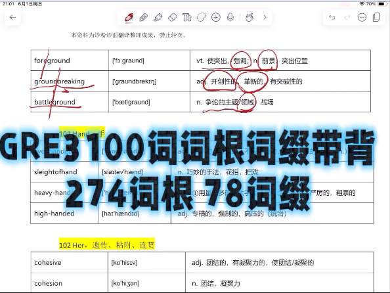This screenshot has width=390, height=293.
Task: Undo the last stroke
Action: point(332,18)
